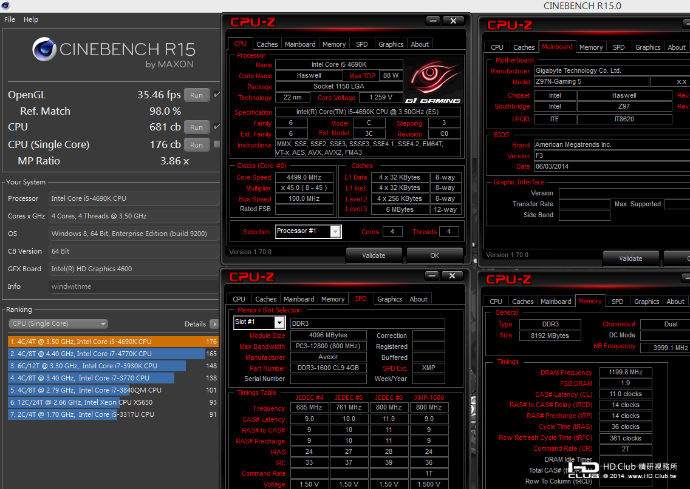
Task: Switch to Memory tab in CPU-Z CPU window
Action: click(334, 44)
